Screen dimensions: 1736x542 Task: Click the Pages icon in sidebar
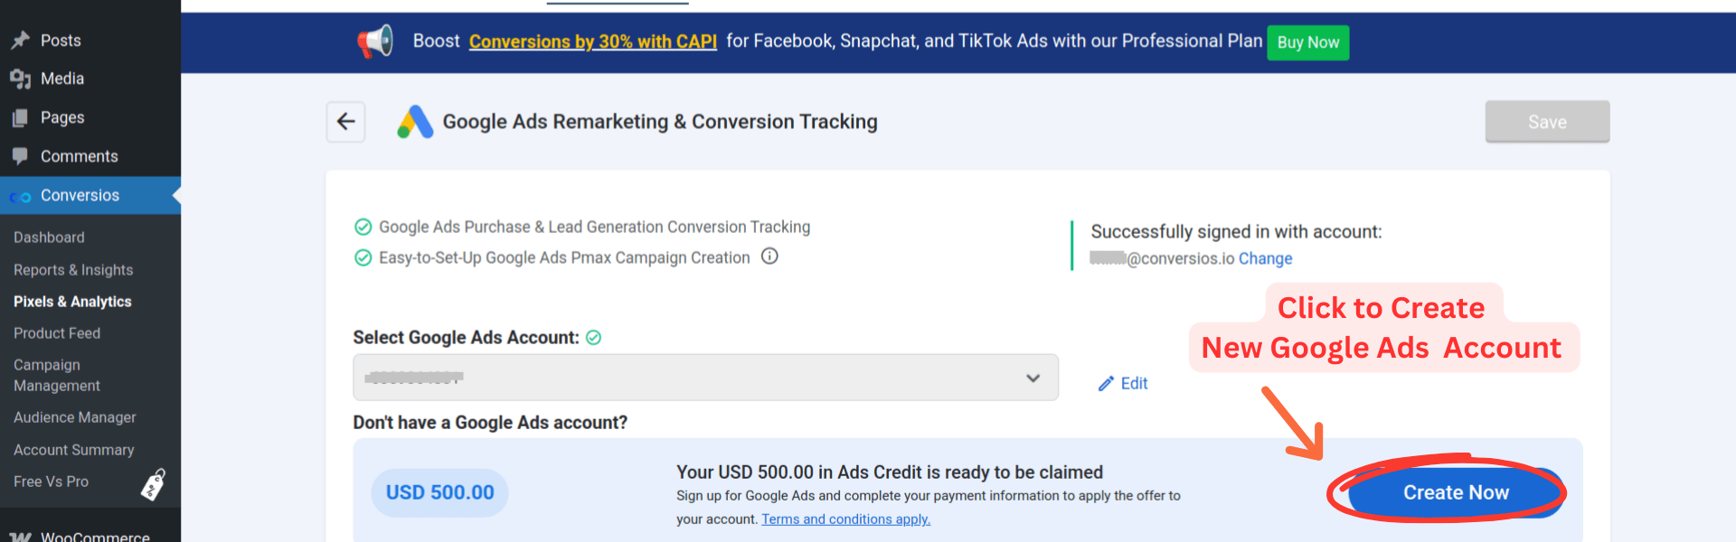(21, 118)
